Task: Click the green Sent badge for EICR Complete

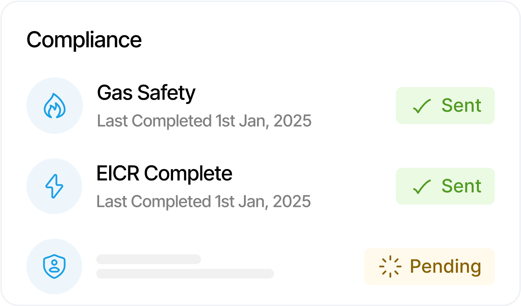Action: [x=445, y=186]
